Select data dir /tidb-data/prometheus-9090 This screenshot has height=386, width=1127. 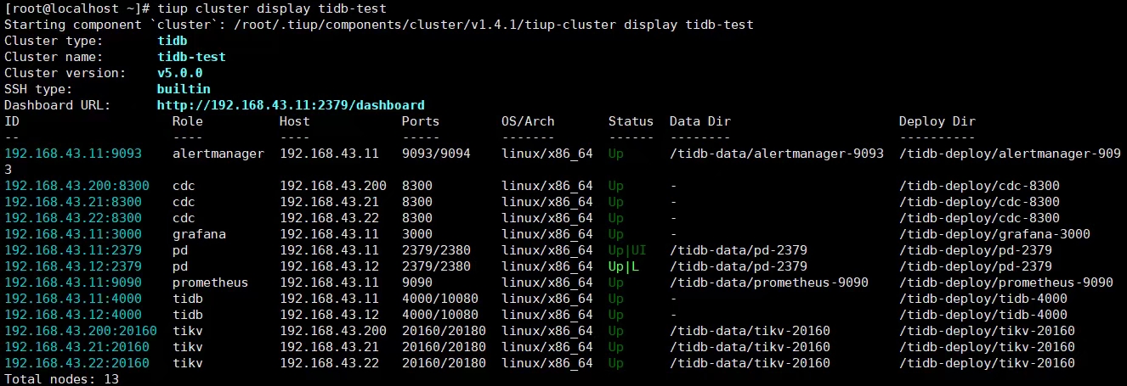(x=769, y=283)
